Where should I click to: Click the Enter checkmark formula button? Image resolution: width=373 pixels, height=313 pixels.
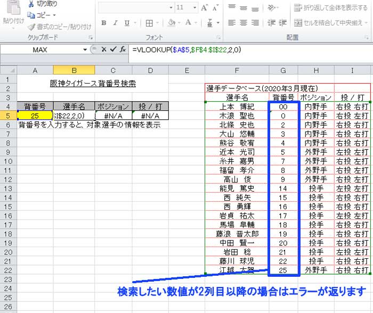coord(113,50)
